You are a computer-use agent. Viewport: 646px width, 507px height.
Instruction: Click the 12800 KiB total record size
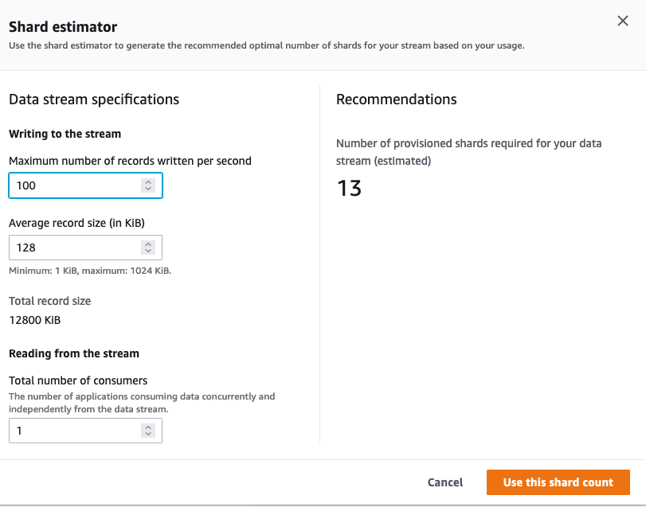(x=35, y=320)
